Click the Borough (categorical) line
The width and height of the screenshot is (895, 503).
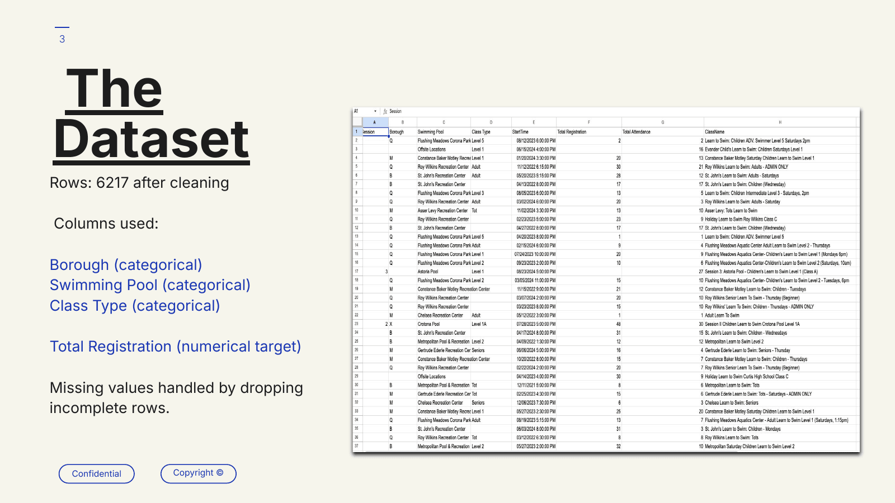(x=126, y=265)
